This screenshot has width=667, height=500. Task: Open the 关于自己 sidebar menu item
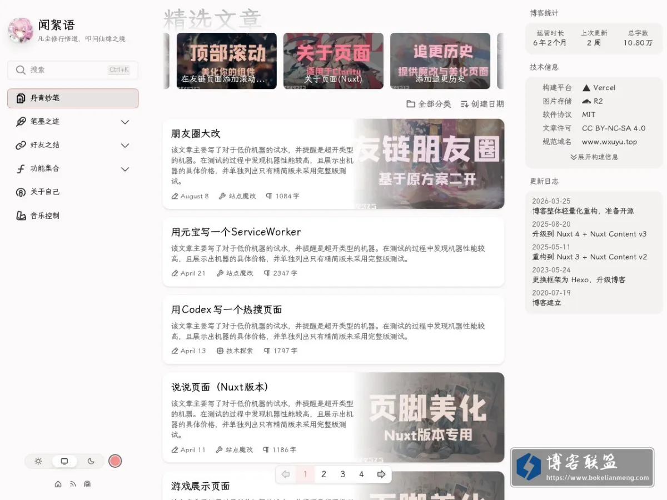coord(73,192)
